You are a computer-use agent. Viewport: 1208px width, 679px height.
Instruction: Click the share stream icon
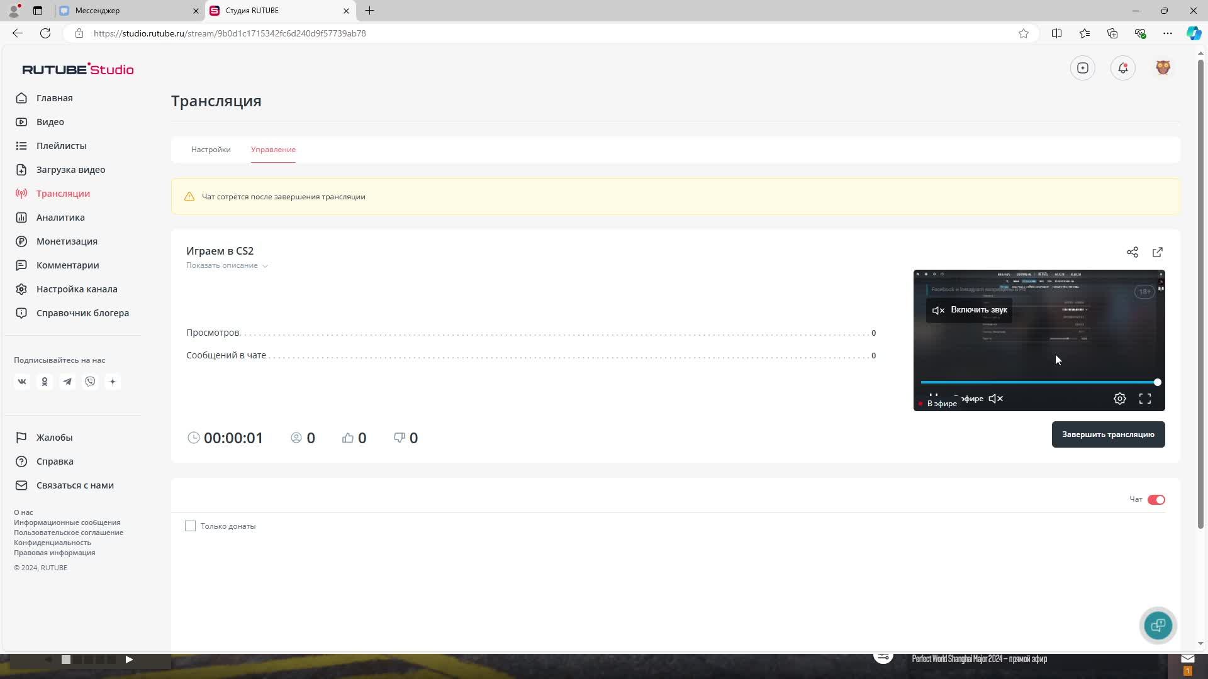(1132, 252)
